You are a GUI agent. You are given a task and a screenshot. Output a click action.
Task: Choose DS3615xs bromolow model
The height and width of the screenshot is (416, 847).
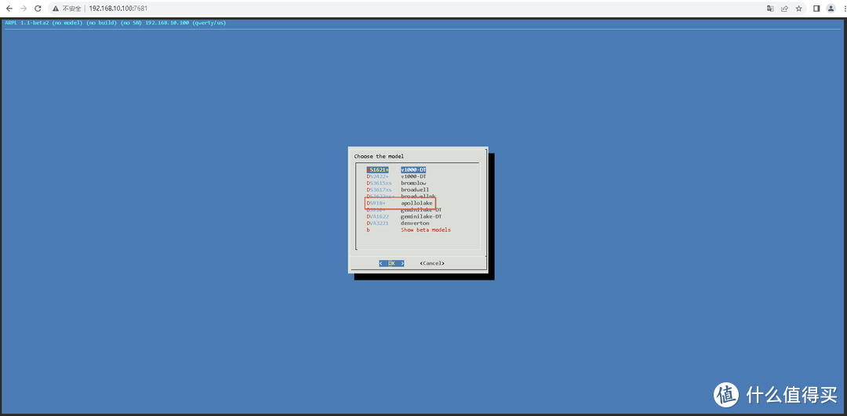point(397,183)
